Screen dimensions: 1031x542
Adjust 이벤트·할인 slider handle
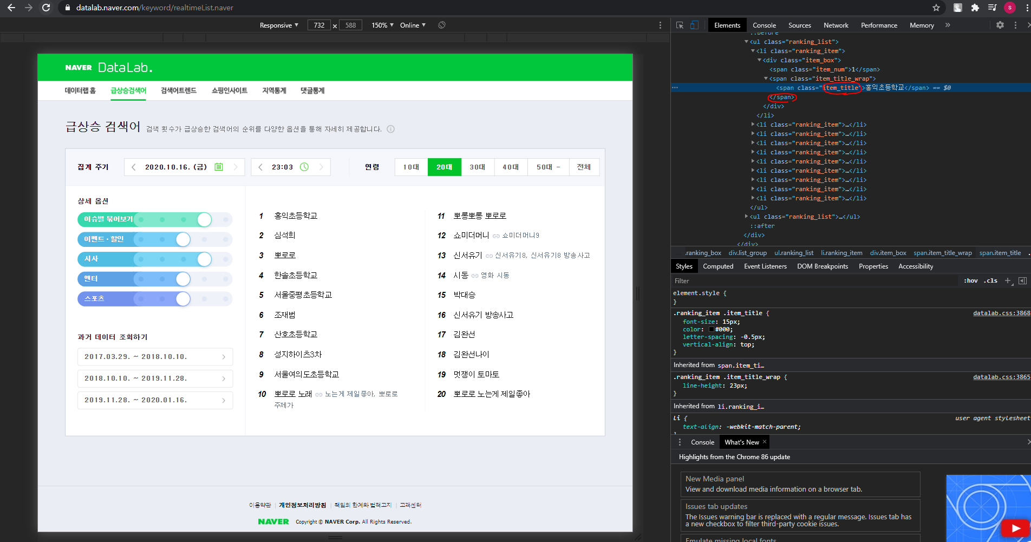pyautogui.click(x=183, y=239)
